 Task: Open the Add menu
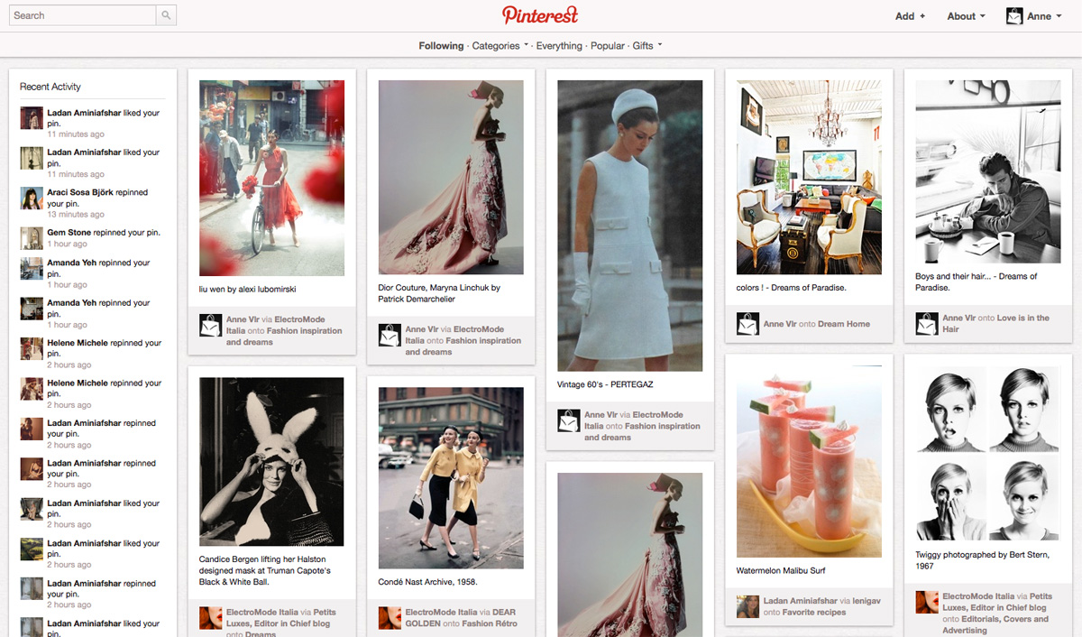pos(909,16)
